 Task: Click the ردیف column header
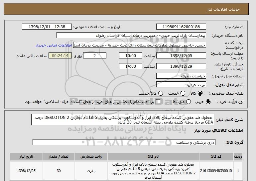click(x=238, y=156)
